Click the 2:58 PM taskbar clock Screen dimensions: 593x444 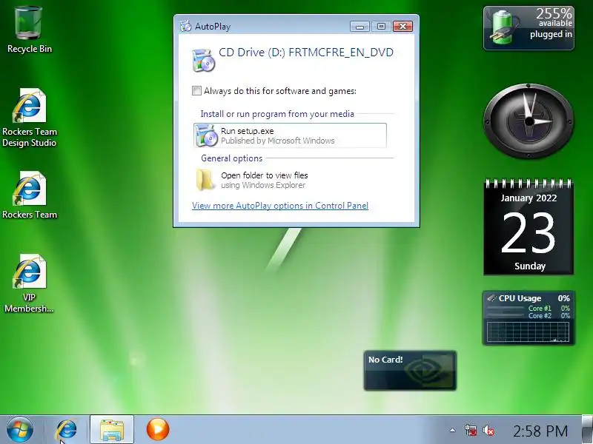(540, 431)
